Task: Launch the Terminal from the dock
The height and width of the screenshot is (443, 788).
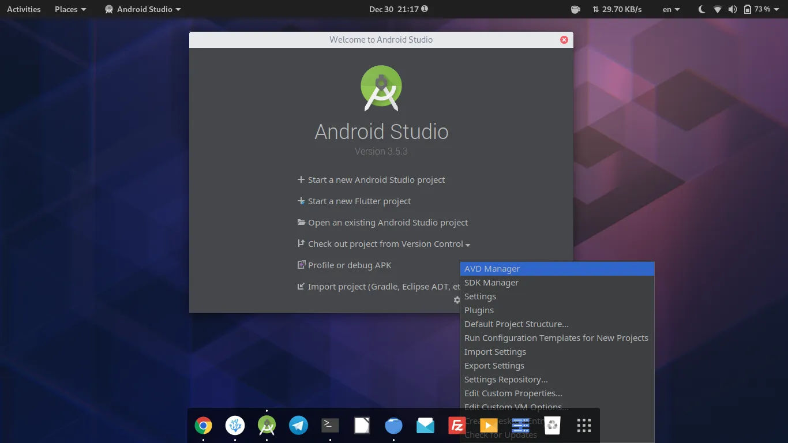Action: click(x=330, y=426)
